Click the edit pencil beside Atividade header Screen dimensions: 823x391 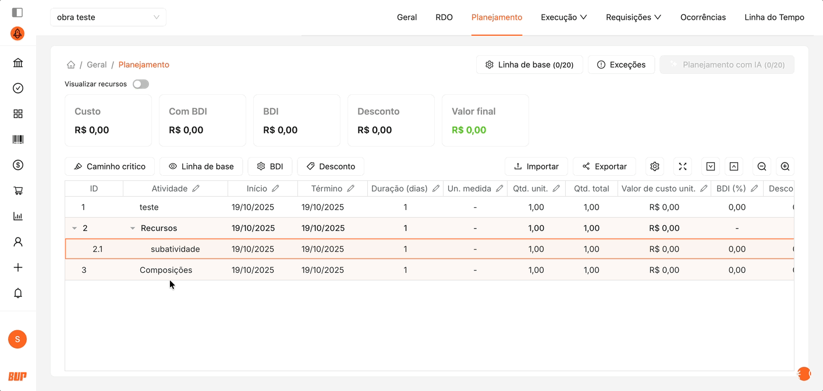pyautogui.click(x=196, y=189)
